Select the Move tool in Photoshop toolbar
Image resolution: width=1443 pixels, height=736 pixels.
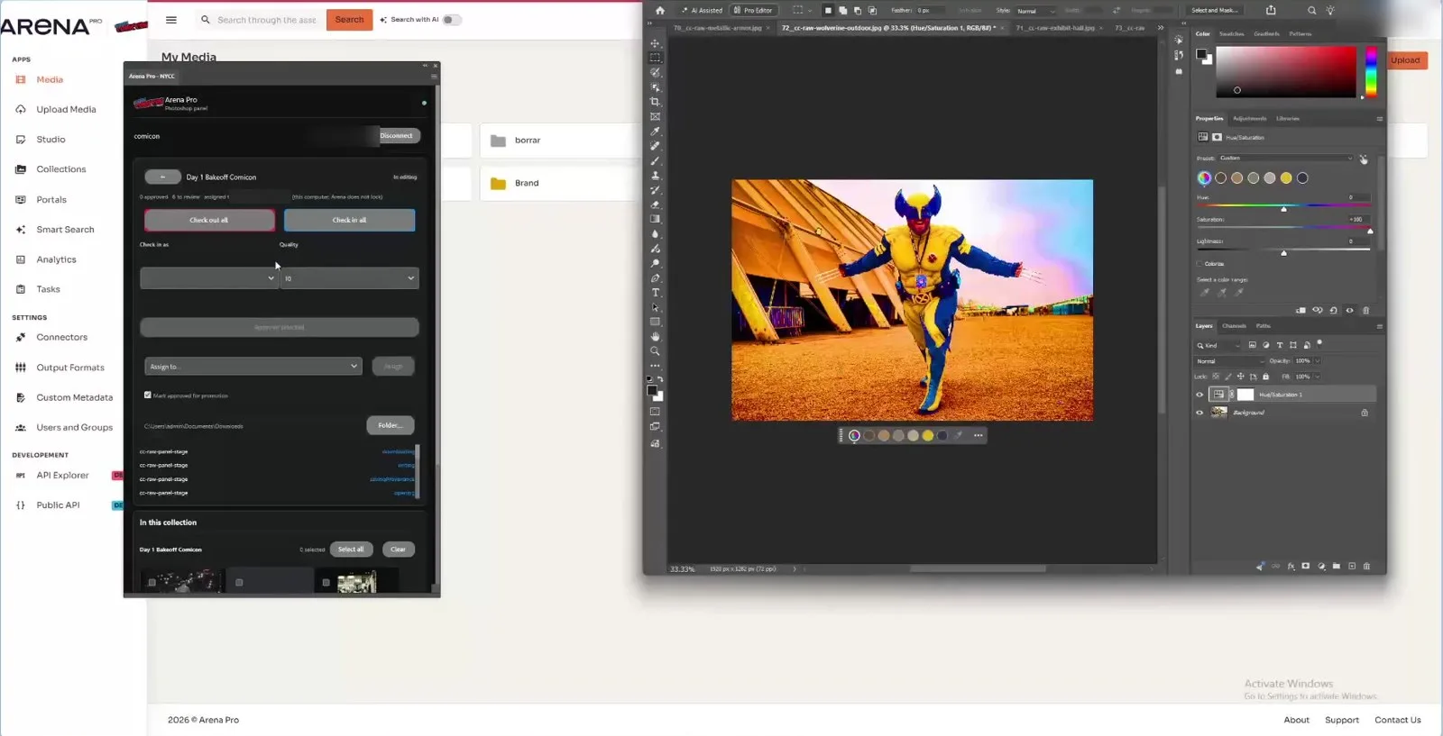pos(656,43)
